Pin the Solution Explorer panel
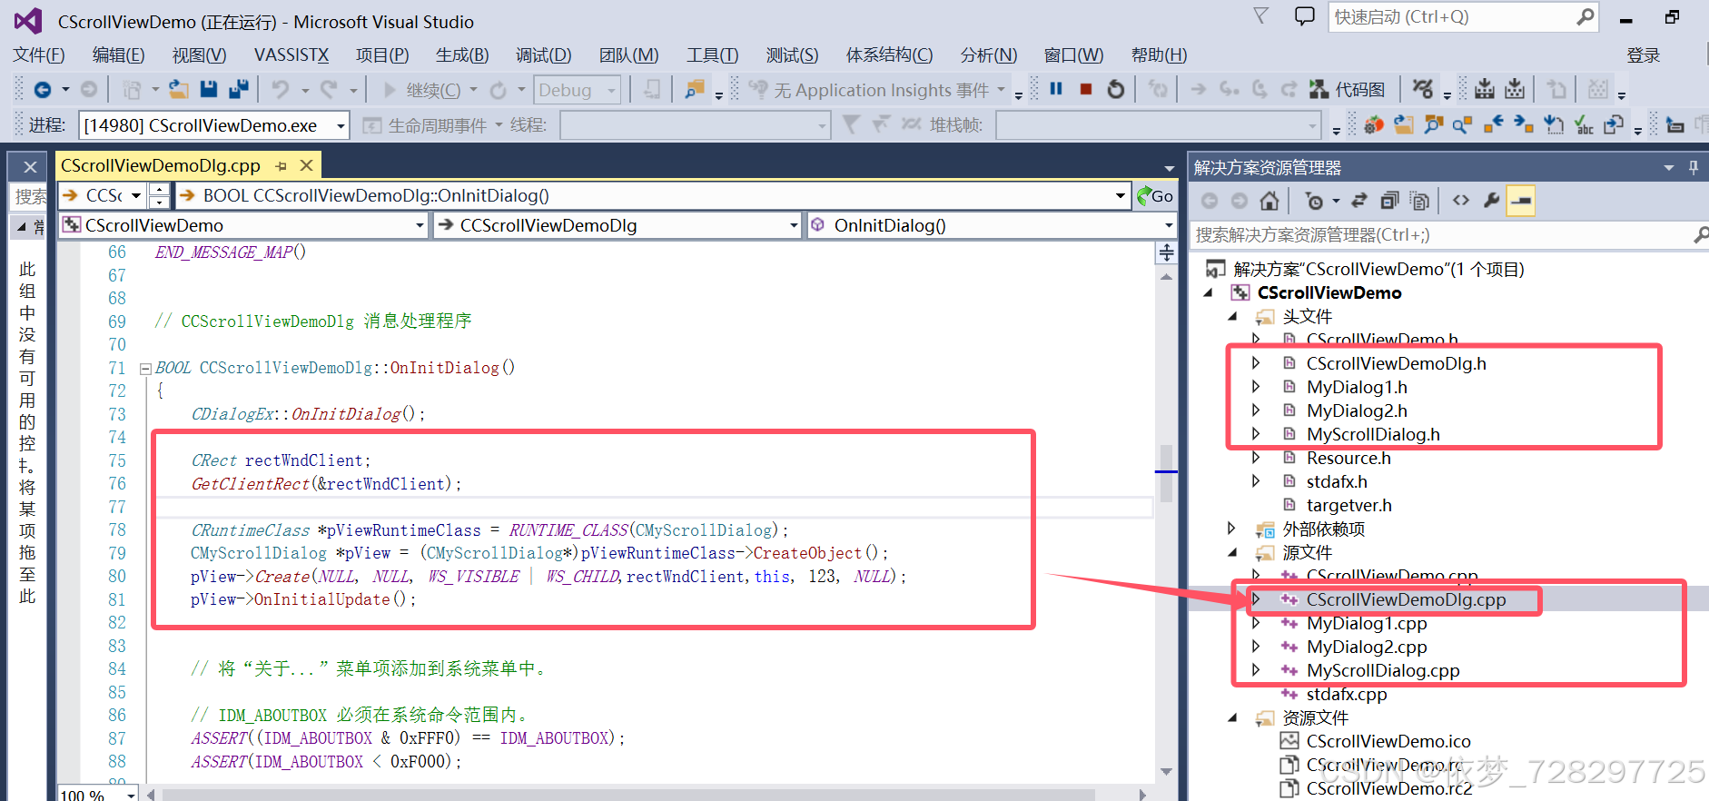 (1694, 167)
